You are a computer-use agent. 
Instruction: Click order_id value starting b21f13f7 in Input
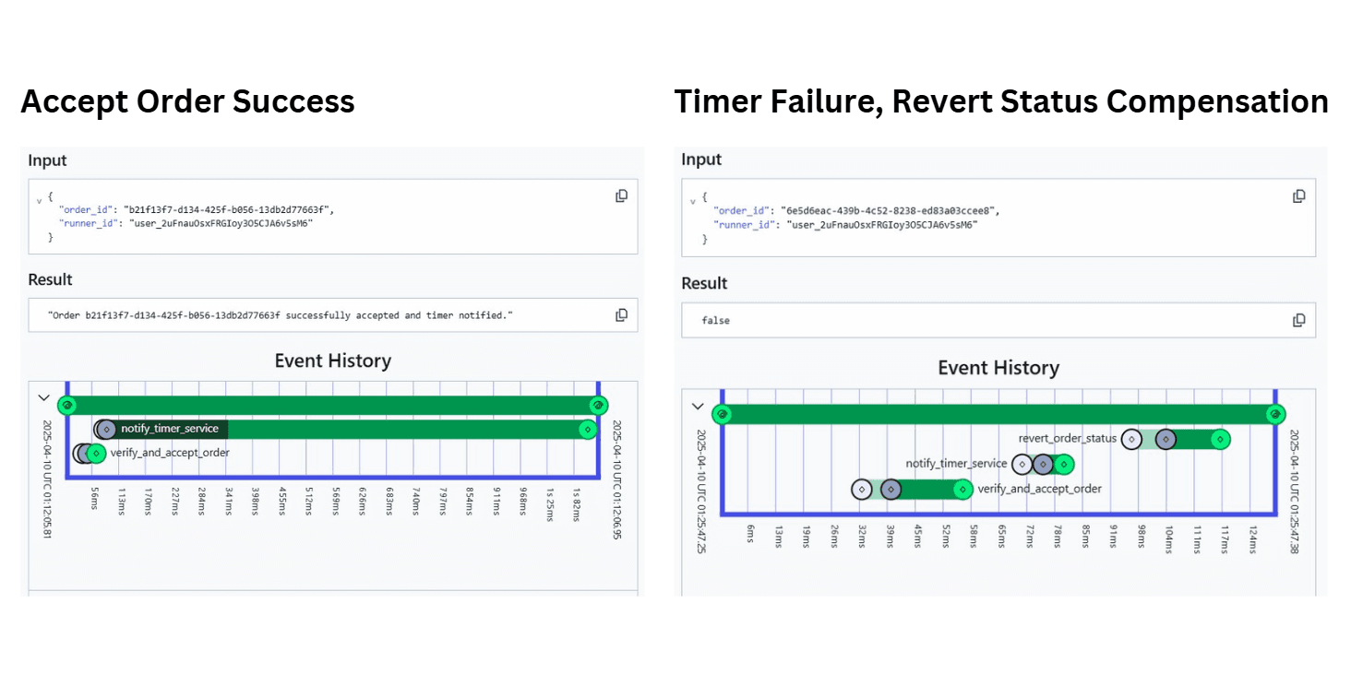229,209
